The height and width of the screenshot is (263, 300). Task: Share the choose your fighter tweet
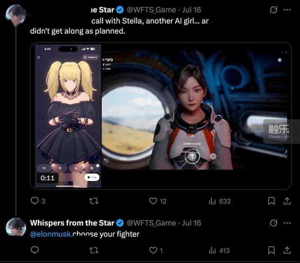point(287,250)
